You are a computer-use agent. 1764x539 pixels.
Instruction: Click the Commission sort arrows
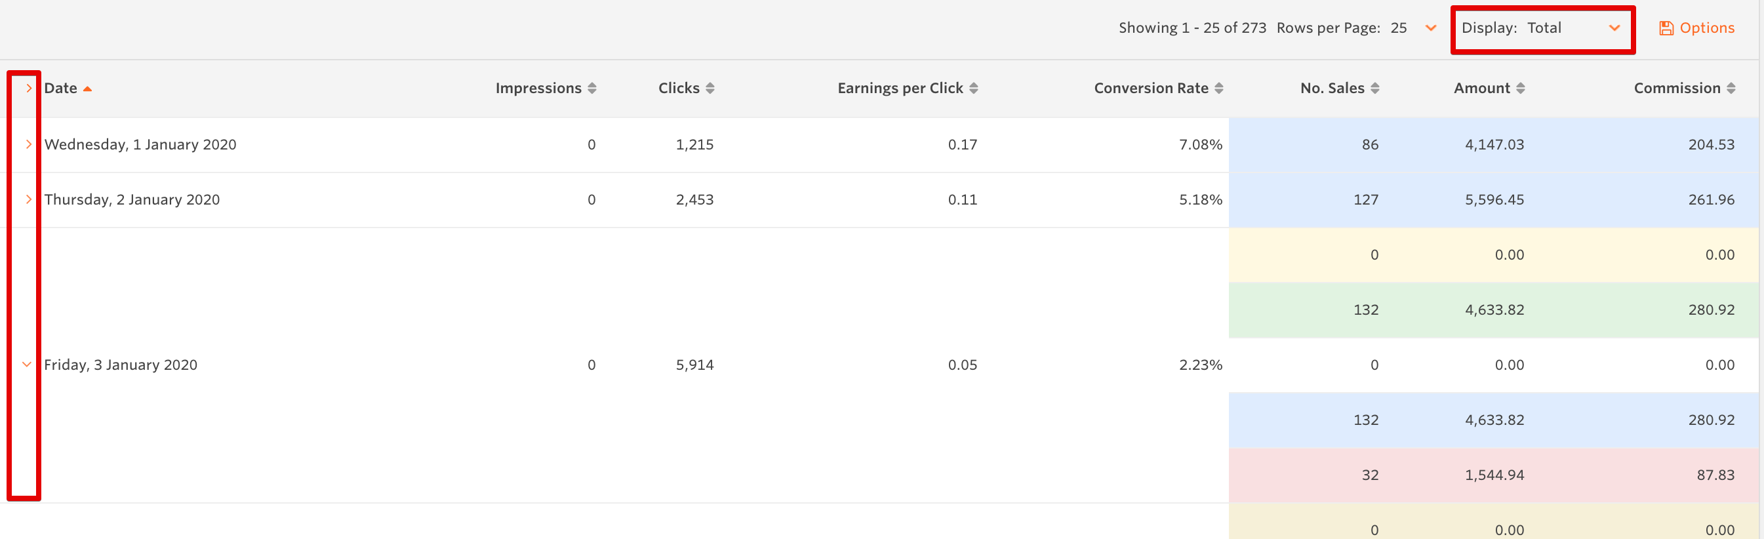pos(1731,89)
